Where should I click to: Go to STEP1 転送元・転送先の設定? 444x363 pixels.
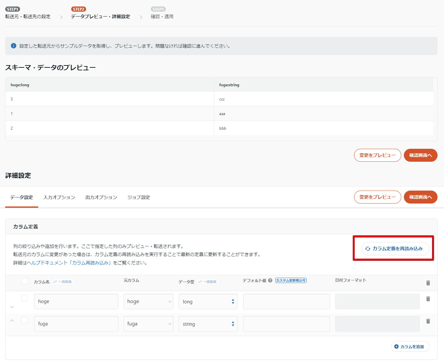[x=28, y=13]
